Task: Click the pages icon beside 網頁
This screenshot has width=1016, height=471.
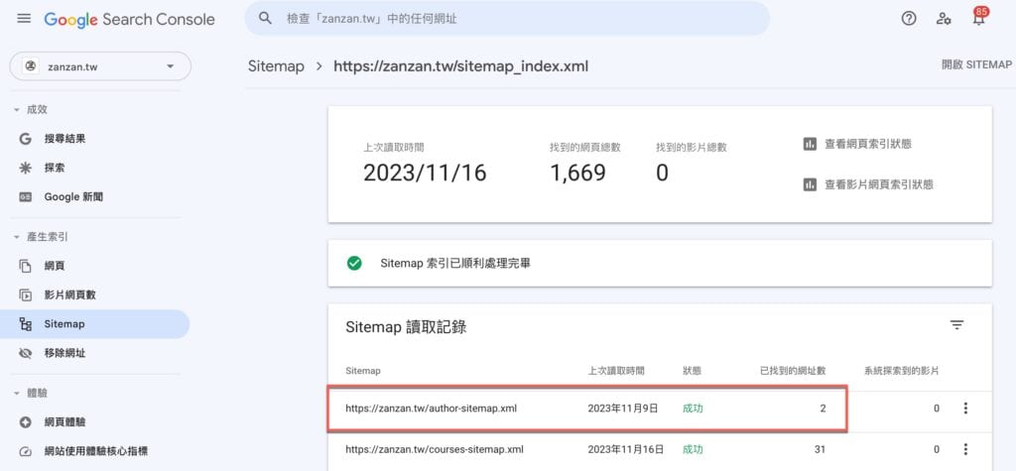Action: [25, 266]
